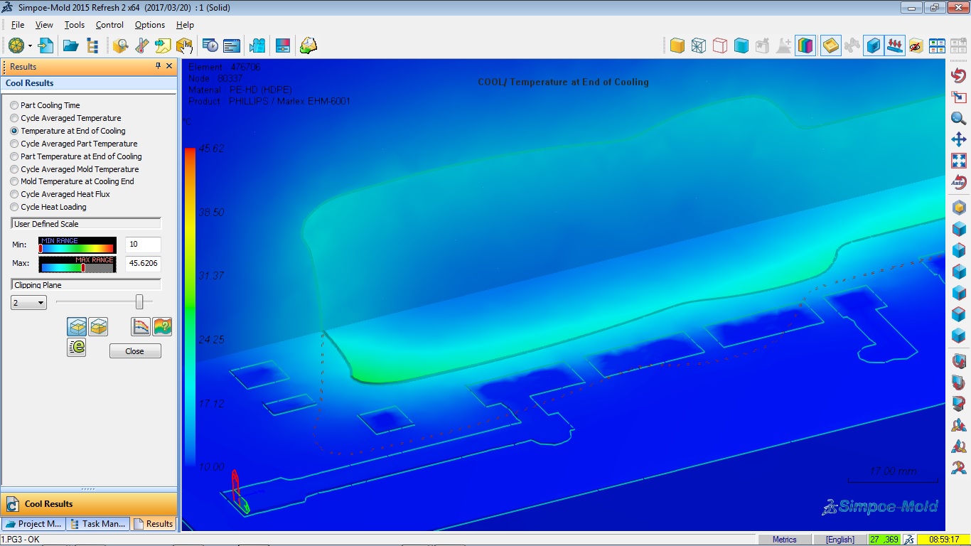Select the solid blue cube view
This screenshot has height=546, width=971.
pos(741,45)
